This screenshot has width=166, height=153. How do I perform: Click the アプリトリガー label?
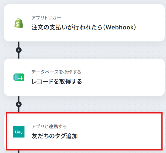46,18
